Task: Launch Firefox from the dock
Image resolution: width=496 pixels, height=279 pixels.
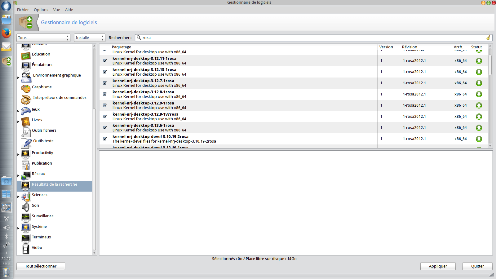Action: coord(6,33)
